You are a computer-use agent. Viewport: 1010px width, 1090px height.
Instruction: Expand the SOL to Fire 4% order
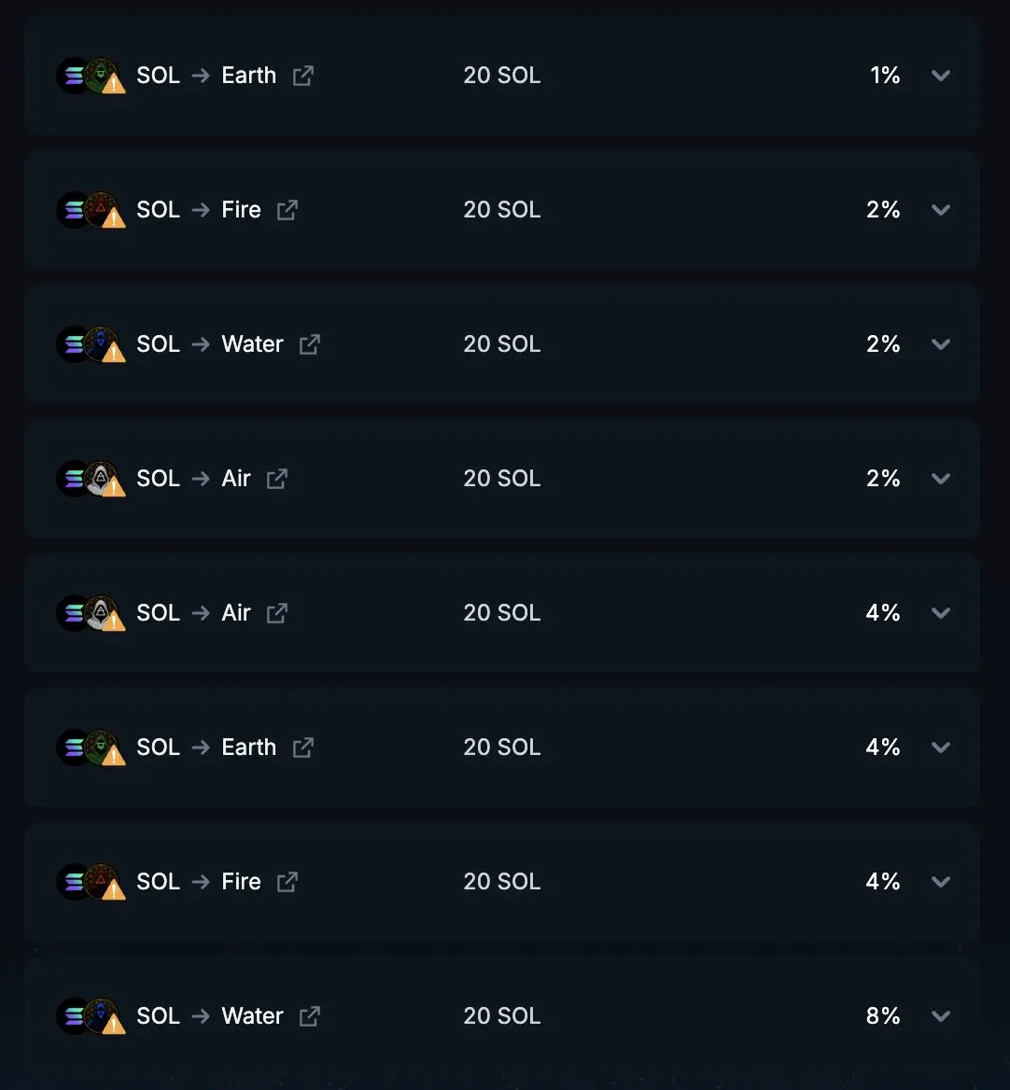(941, 882)
